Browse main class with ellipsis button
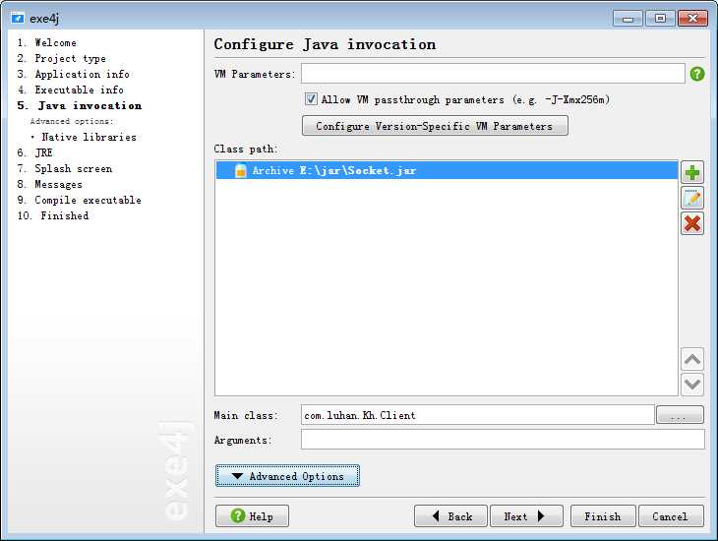The height and width of the screenshot is (541, 718). [680, 415]
